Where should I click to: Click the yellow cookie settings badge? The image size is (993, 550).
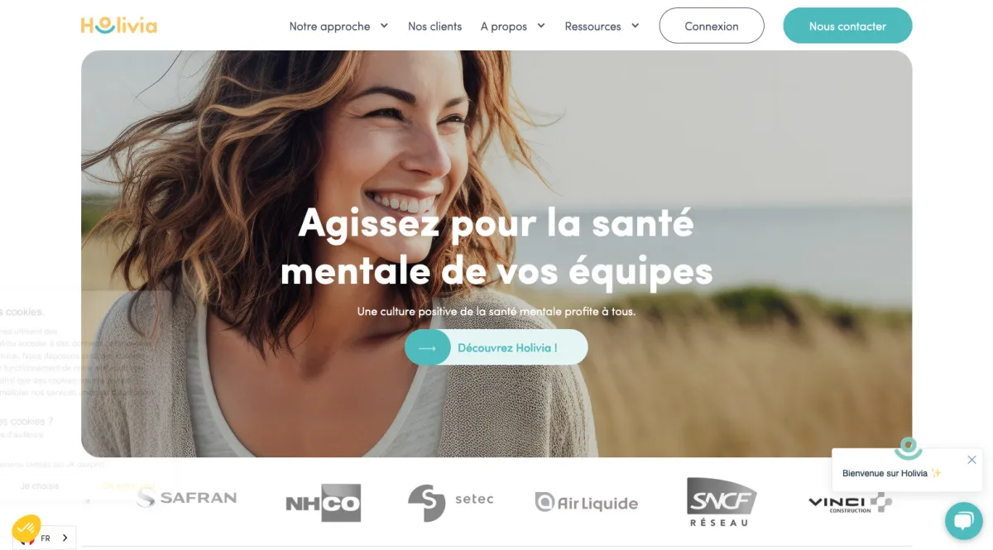point(26,528)
